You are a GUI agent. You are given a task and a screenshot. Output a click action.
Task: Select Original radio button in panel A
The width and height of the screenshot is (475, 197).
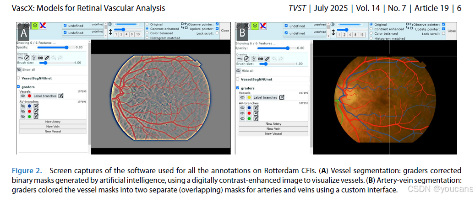tap(147, 24)
